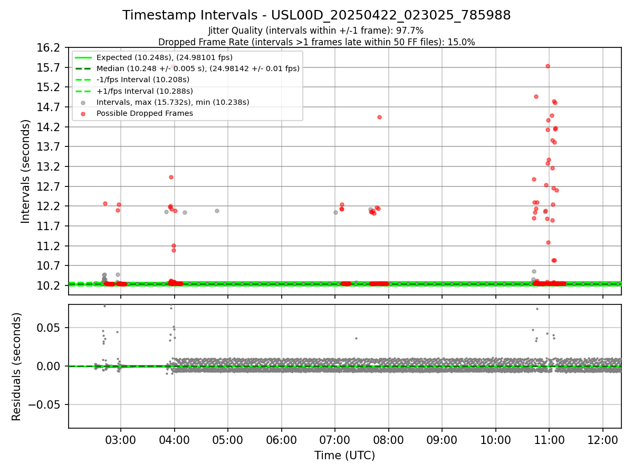Click legend entry "+1/fps Interval (10.288s)"
Viewport: 633px width, 474px height.
pos(144,91)
